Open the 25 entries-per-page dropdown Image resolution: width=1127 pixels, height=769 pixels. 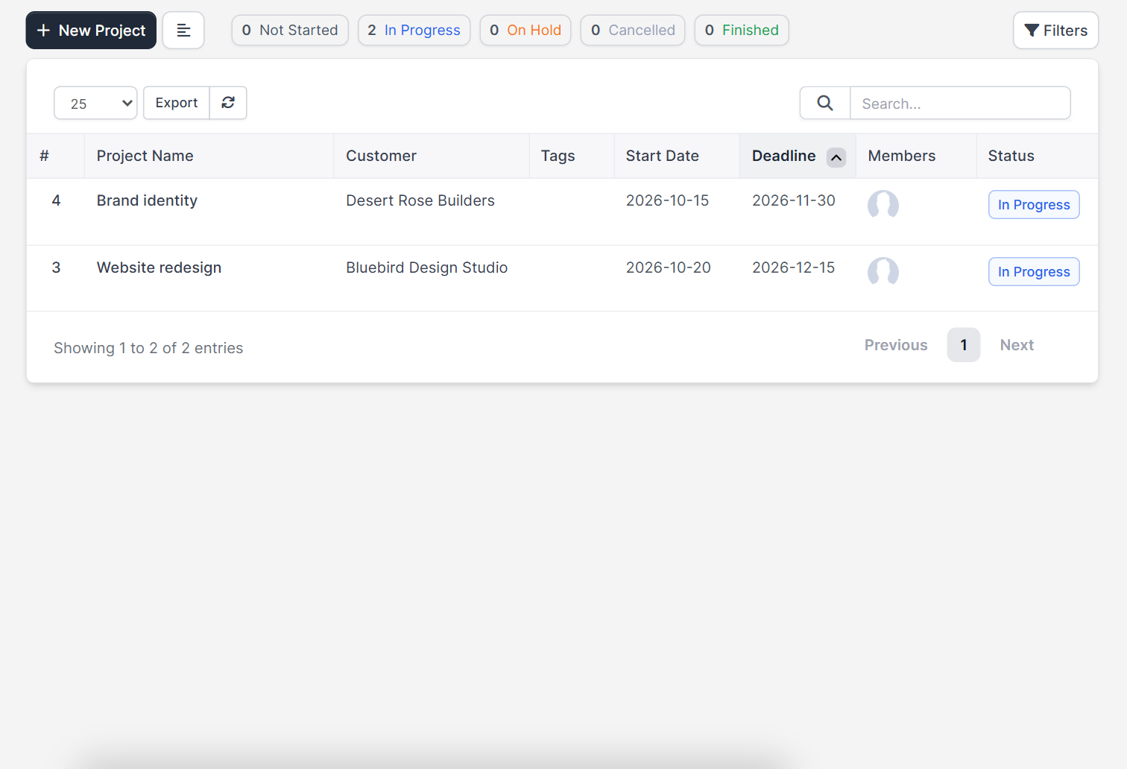click(x=95, y=103)
